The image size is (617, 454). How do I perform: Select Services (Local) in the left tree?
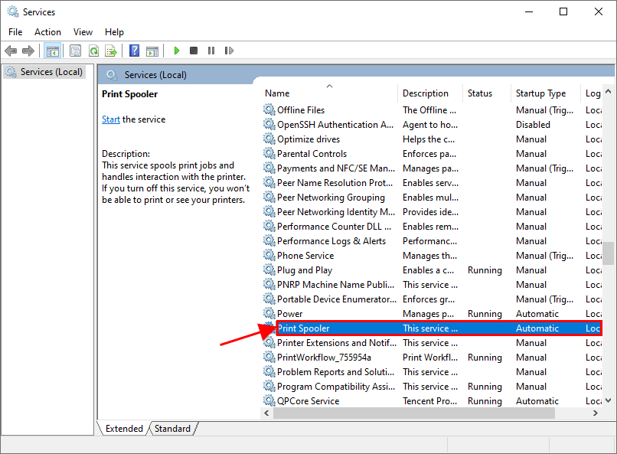pos(51,72)
